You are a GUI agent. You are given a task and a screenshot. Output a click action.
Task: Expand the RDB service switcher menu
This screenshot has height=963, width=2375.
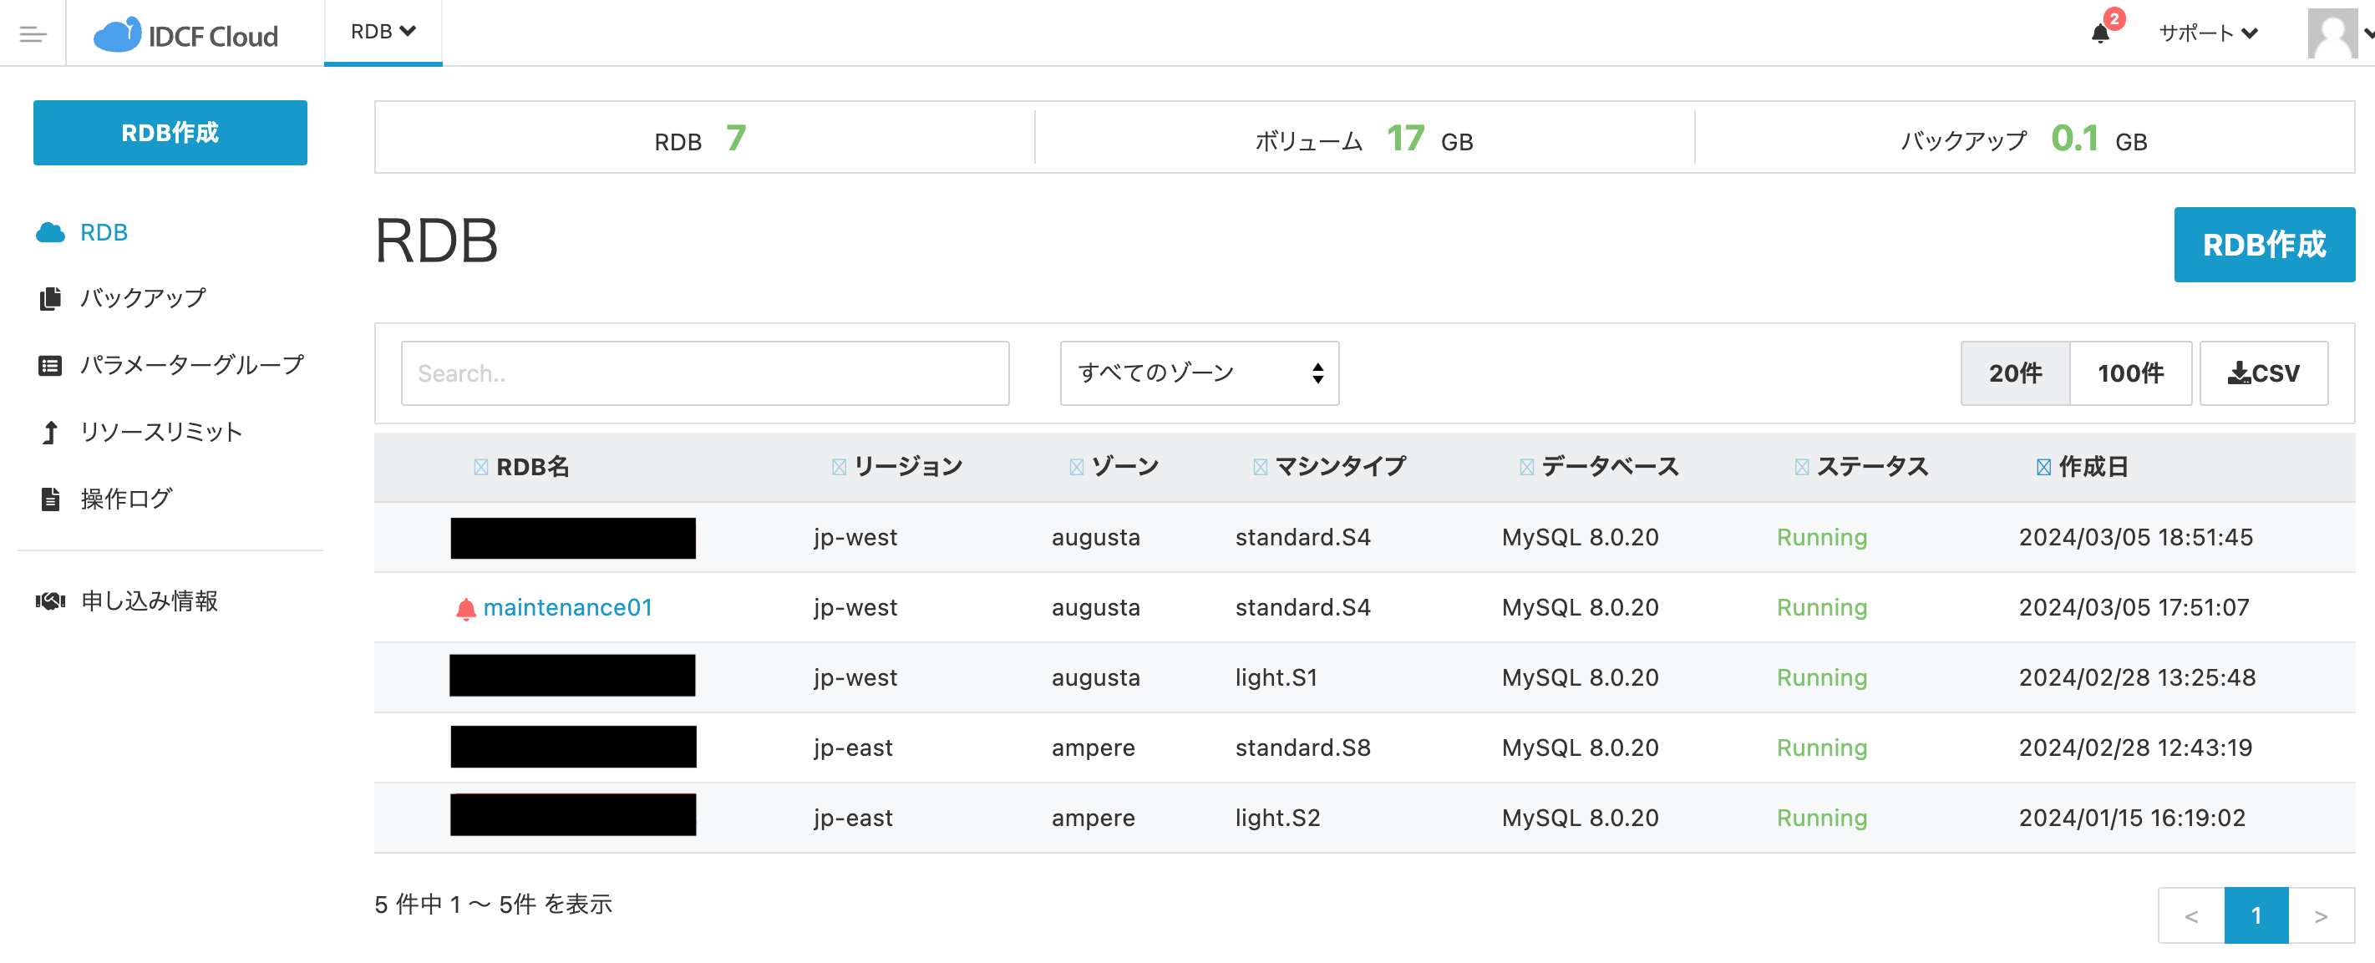click(383, 32)
